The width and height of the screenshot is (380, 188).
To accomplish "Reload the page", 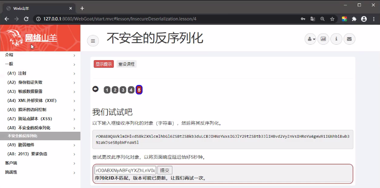I will pos(26,19).
